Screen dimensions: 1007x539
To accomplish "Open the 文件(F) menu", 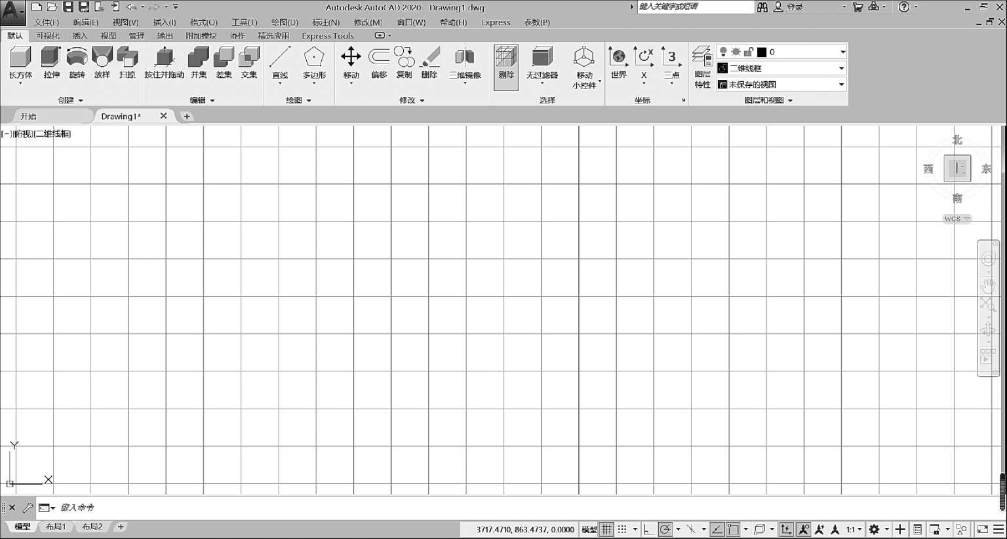I will (x=46, y=22).
